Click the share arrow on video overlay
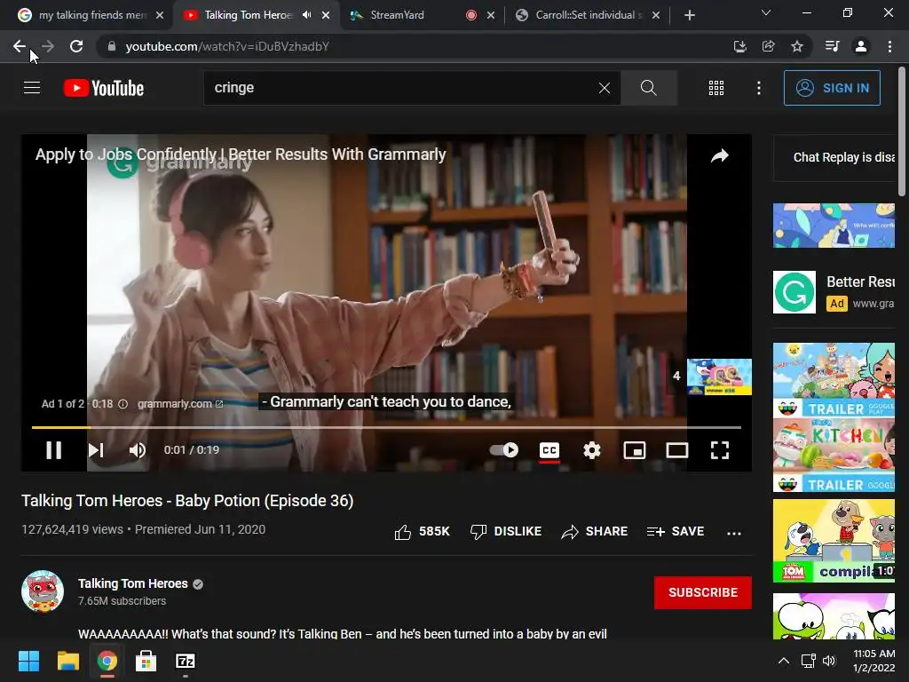 (719, 155)
